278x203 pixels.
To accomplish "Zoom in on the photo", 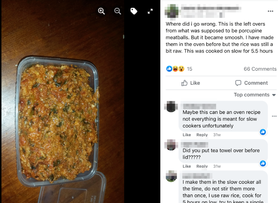I will (101, 11).
